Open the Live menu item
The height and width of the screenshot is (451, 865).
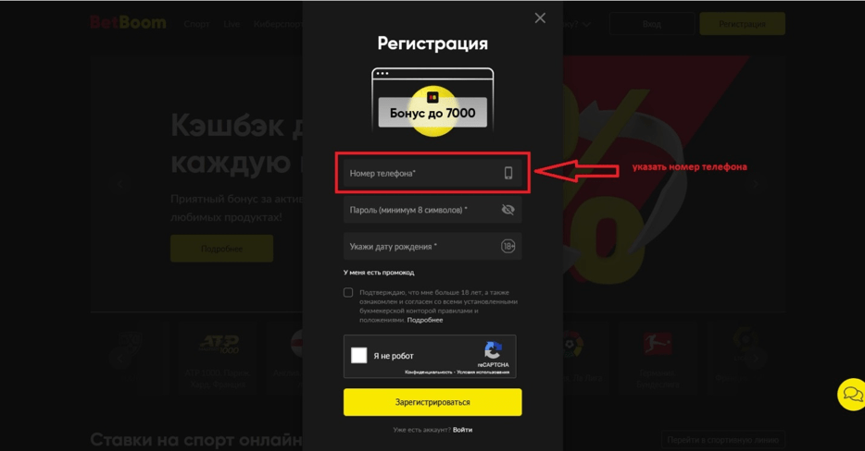coord(232,24)
